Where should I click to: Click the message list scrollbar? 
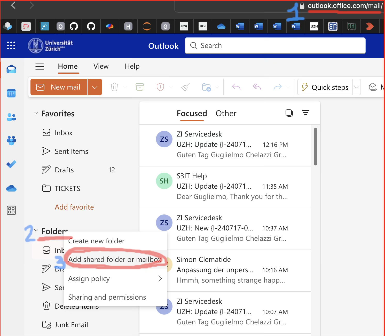(316, 146)
